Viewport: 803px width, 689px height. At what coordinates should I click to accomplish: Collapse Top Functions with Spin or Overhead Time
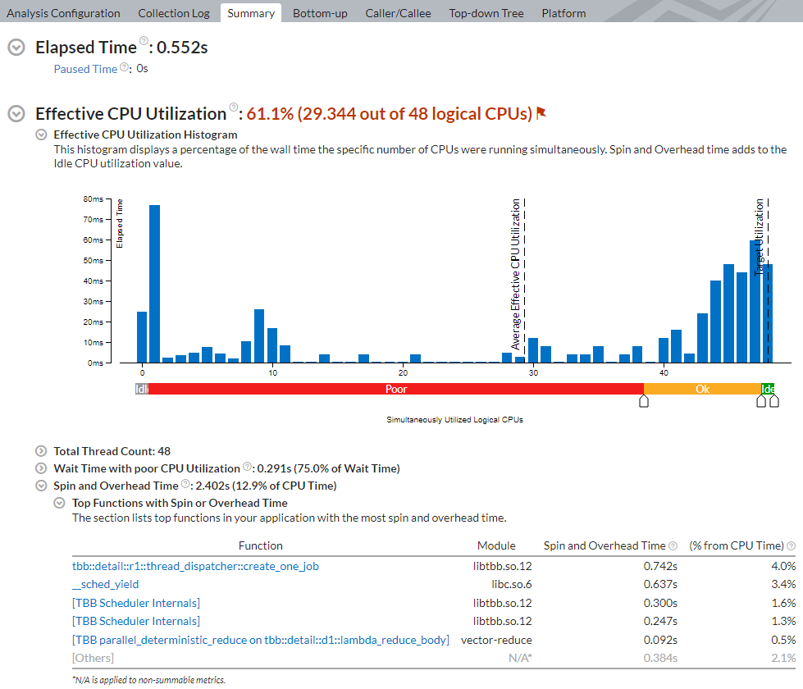pyautogui.click(x=60, y=503)
